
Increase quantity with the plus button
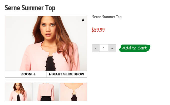[112, 48]
